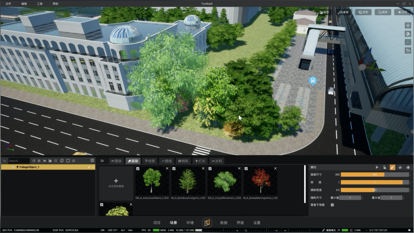Switch to the 材质 tab
Screen dimensions: 414x233
[150, 161]
